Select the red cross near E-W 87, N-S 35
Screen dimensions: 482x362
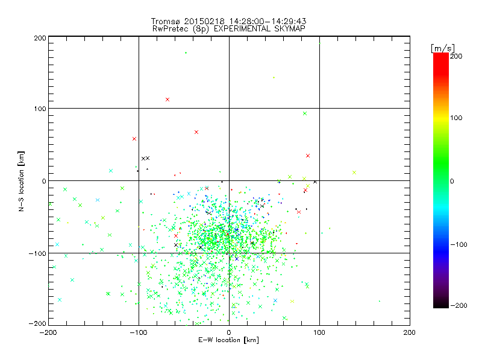(308, 156)
